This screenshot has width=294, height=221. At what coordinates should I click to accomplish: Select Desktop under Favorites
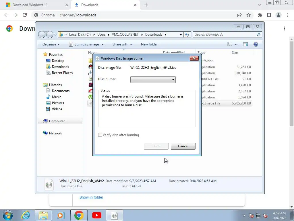point(58,61)
